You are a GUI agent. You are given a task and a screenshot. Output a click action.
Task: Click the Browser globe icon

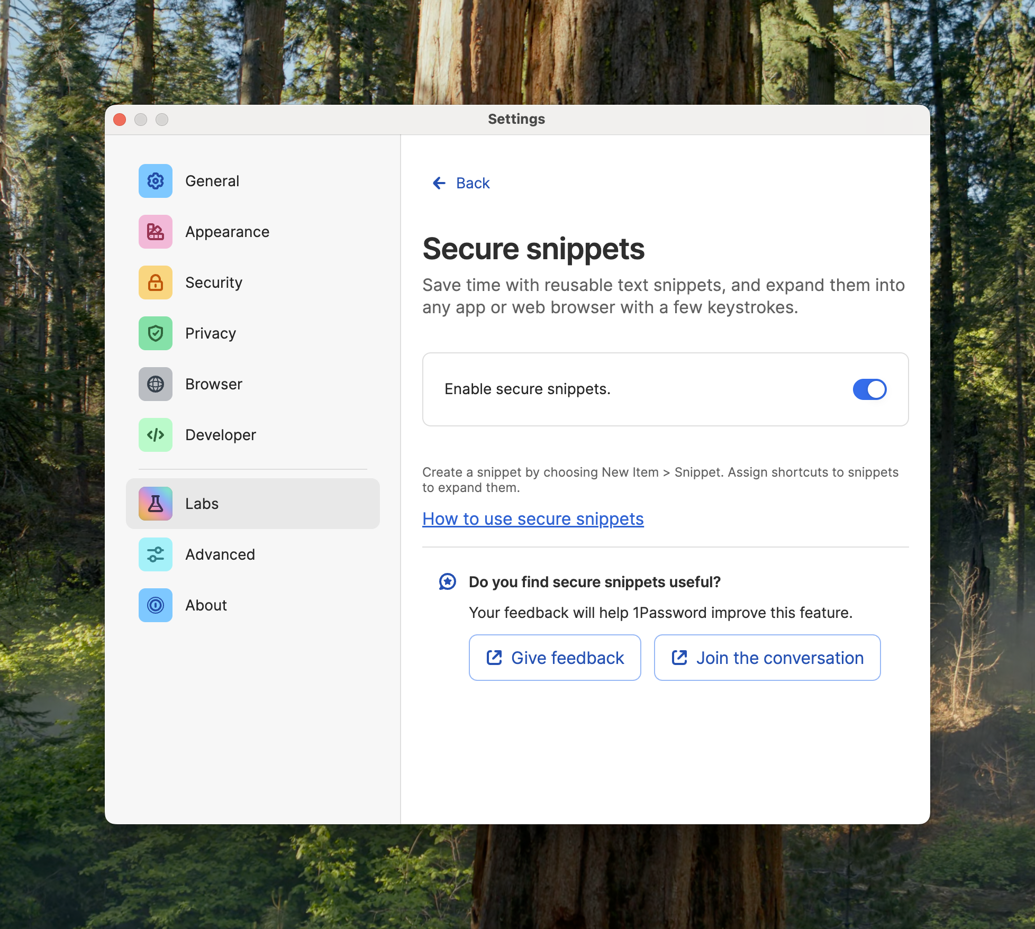click(x=156, y=384)
